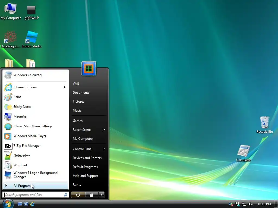Viewport: 278px width, 208px height.
Task: Launch Sticky Notes
Action: tap(36, 107)
